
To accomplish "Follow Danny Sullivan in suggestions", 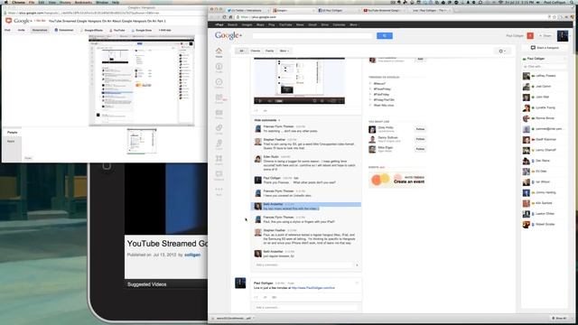I will 420,139.
